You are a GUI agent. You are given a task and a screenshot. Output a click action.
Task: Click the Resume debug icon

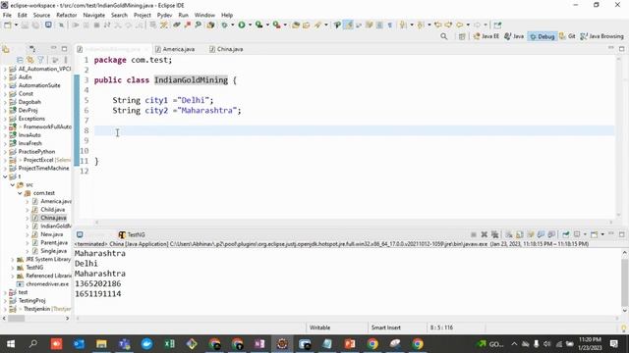click(x=76, y=25)
